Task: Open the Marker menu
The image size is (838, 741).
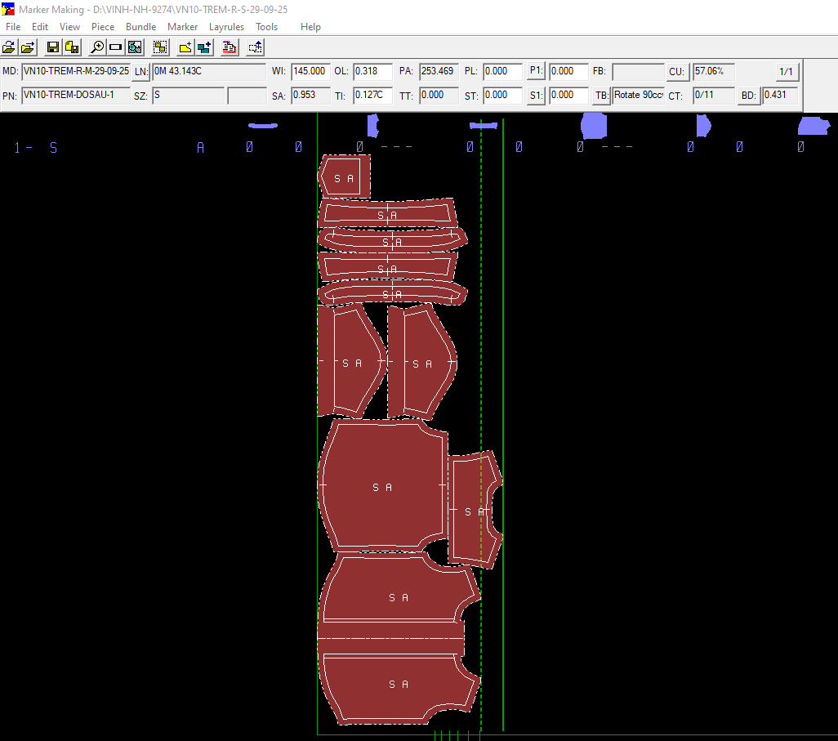Action: click(182, 27)
